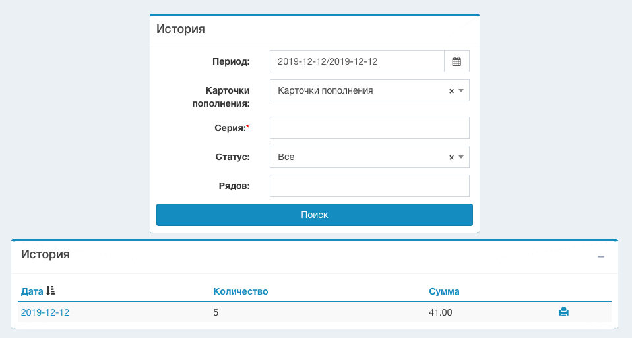Clear the Статус selection with its x
Image resolution: width=632 pixels, height=338 pixels.
click(x=451, y=157)
